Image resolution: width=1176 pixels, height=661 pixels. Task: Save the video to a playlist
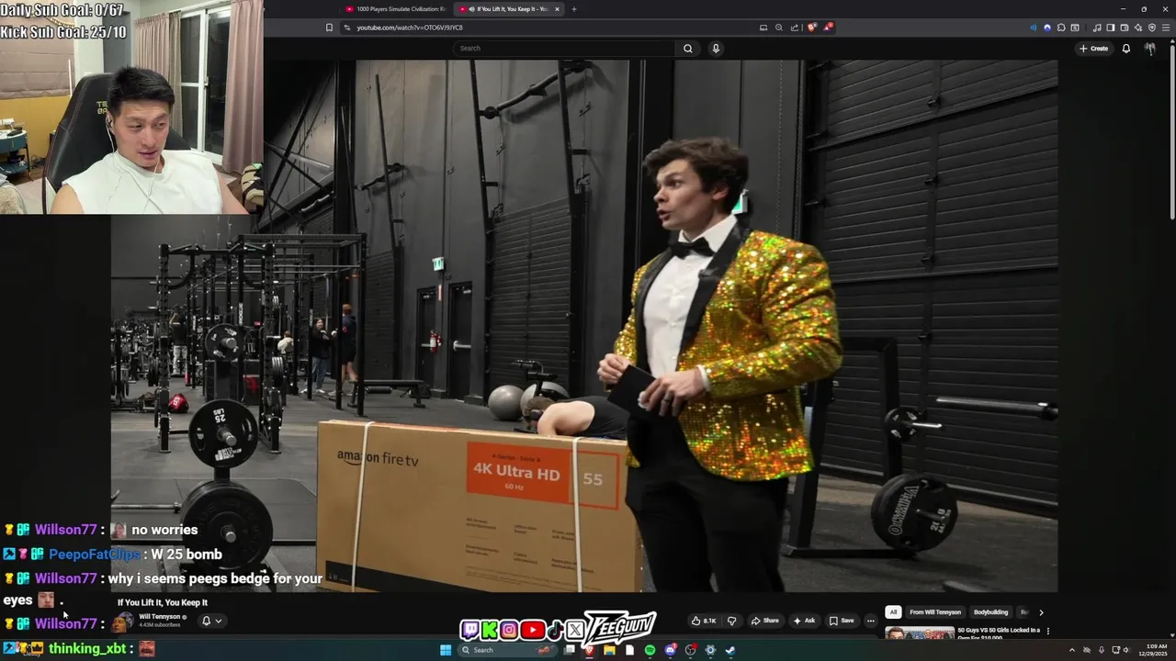tap(842, 621)
